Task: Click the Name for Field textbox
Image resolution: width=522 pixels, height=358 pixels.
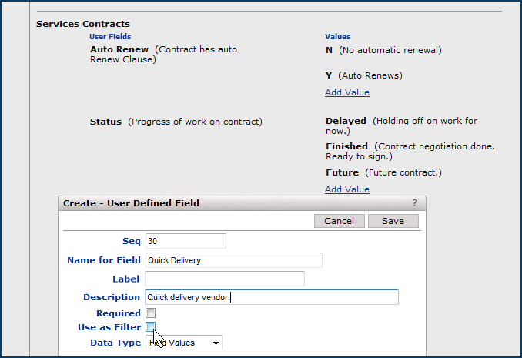Action: (x=233, y=260)
